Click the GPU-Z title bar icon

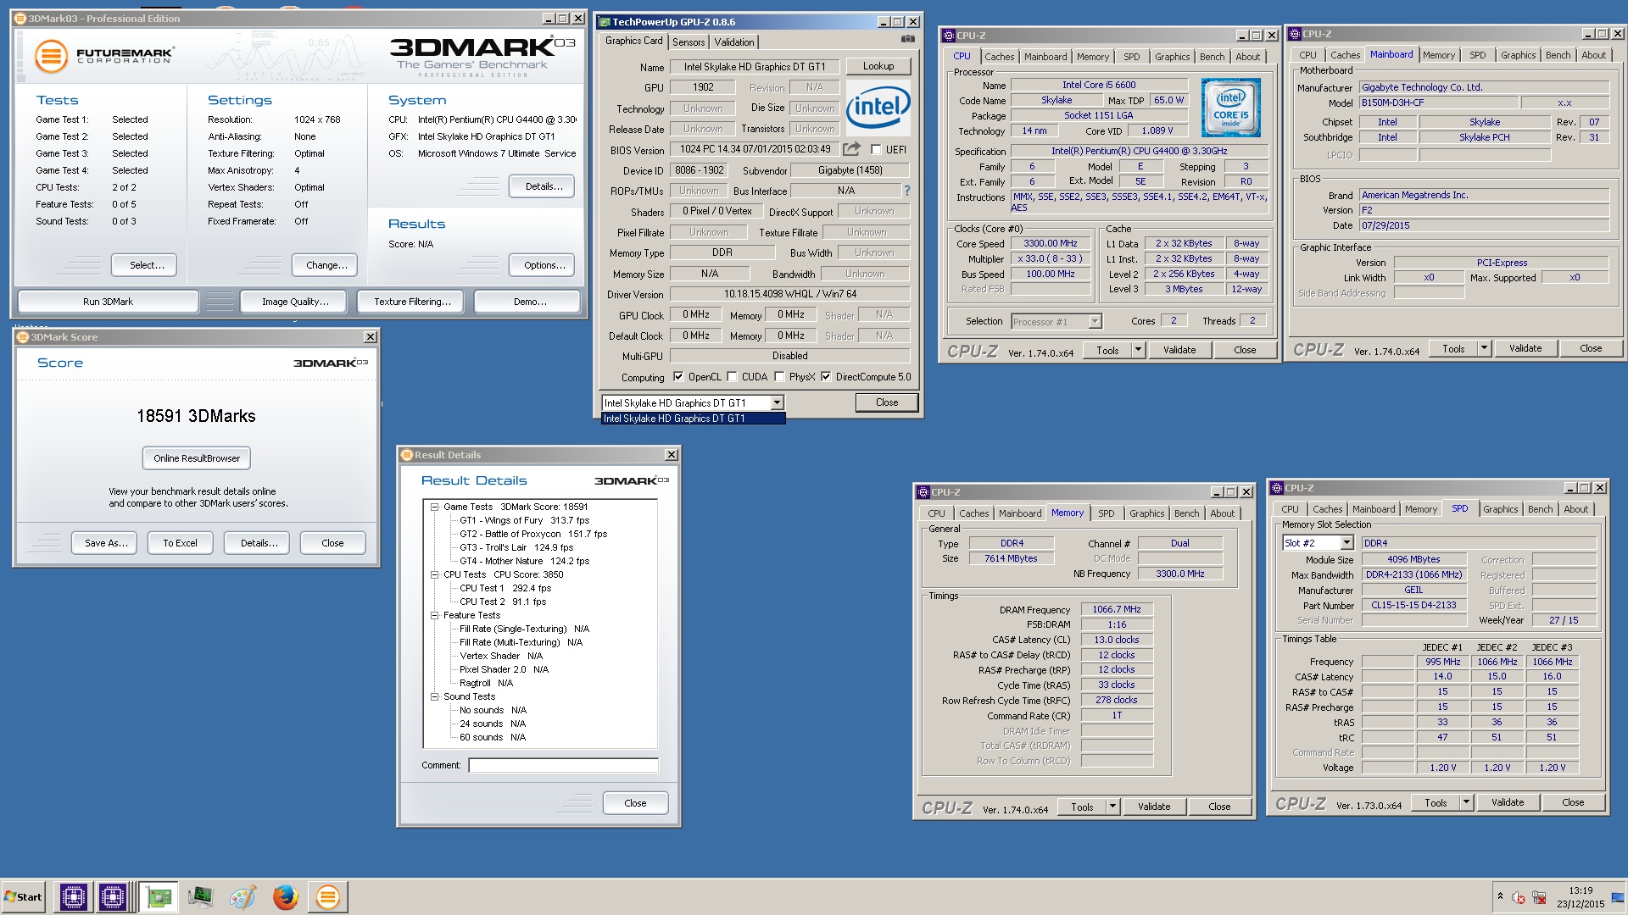pos(604,22)
